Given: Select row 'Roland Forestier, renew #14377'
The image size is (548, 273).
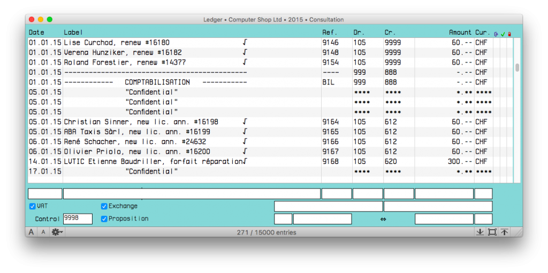Looking at the screenshot, I should pos(270,63).
